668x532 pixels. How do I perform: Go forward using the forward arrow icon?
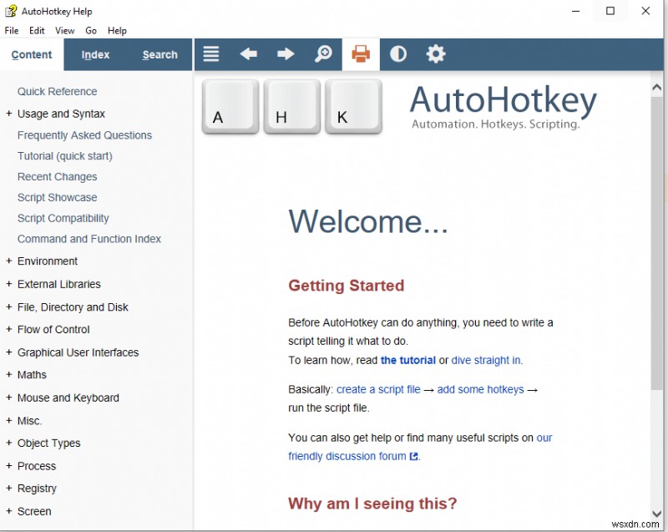(286, 53)
